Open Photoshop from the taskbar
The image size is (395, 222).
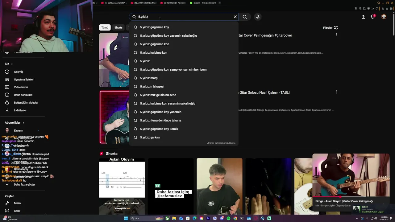click(215, 218)
